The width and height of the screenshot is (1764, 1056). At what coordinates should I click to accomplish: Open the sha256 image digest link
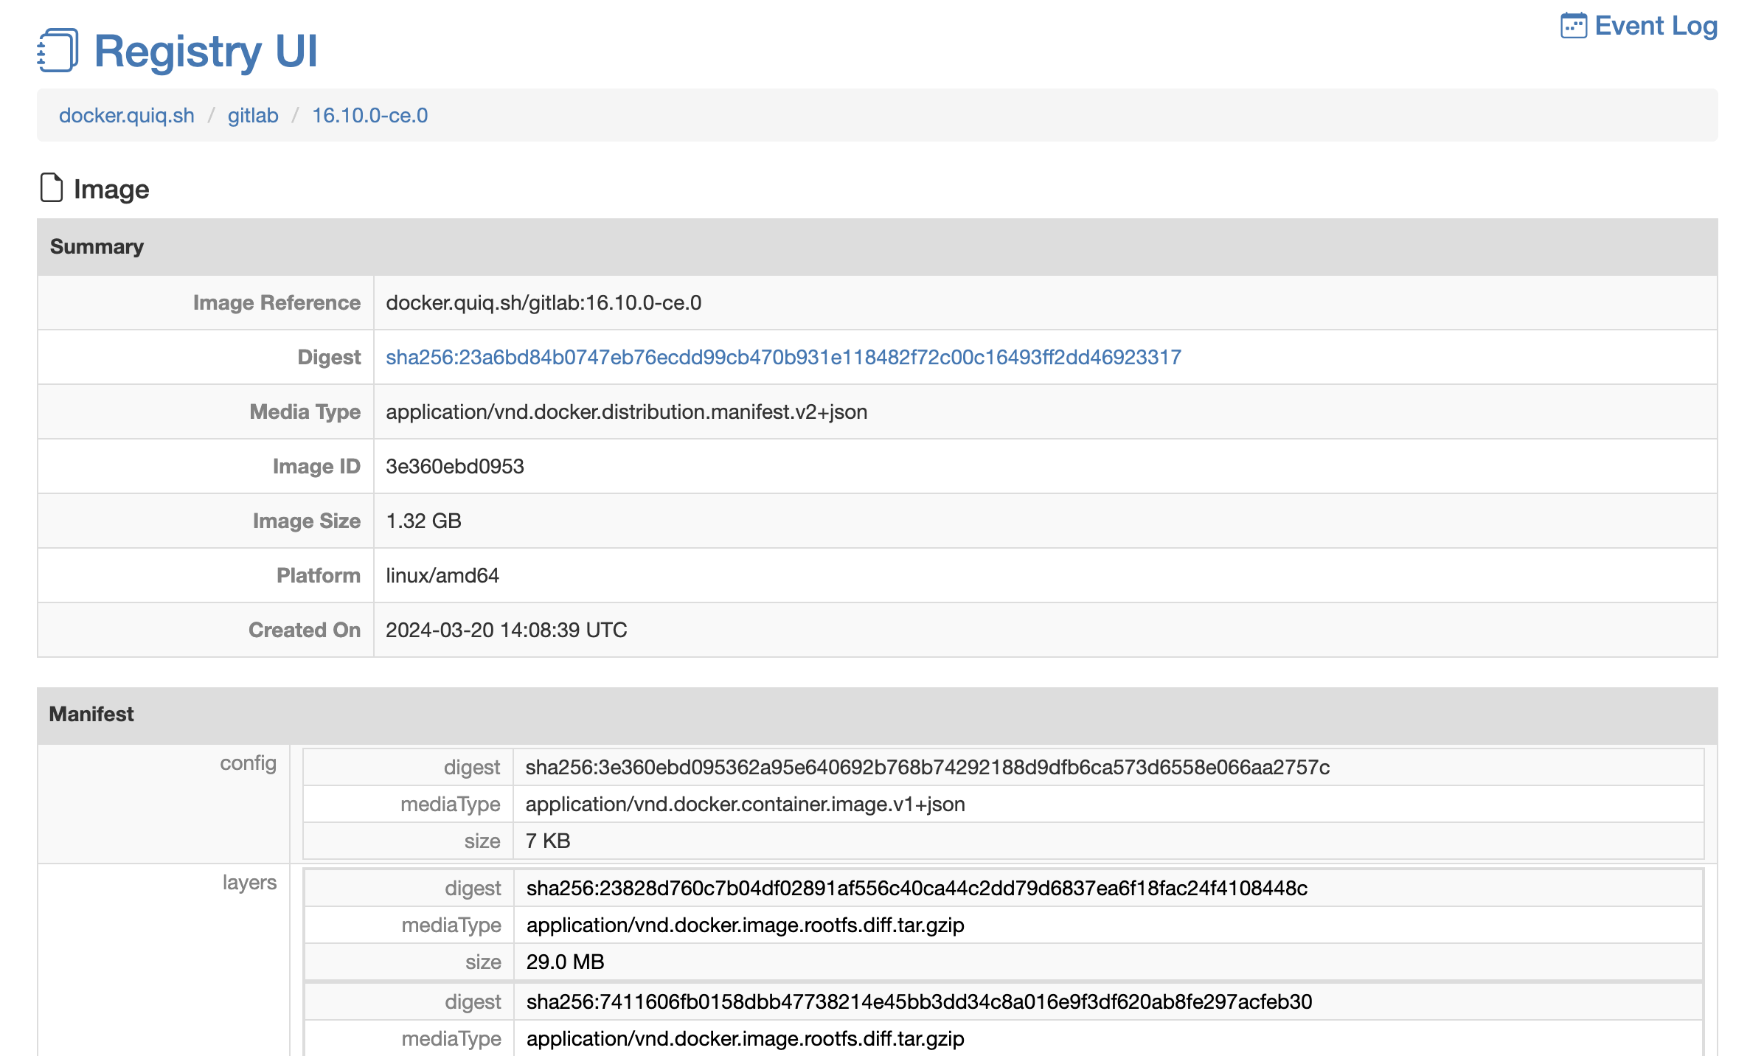(783, 357)
